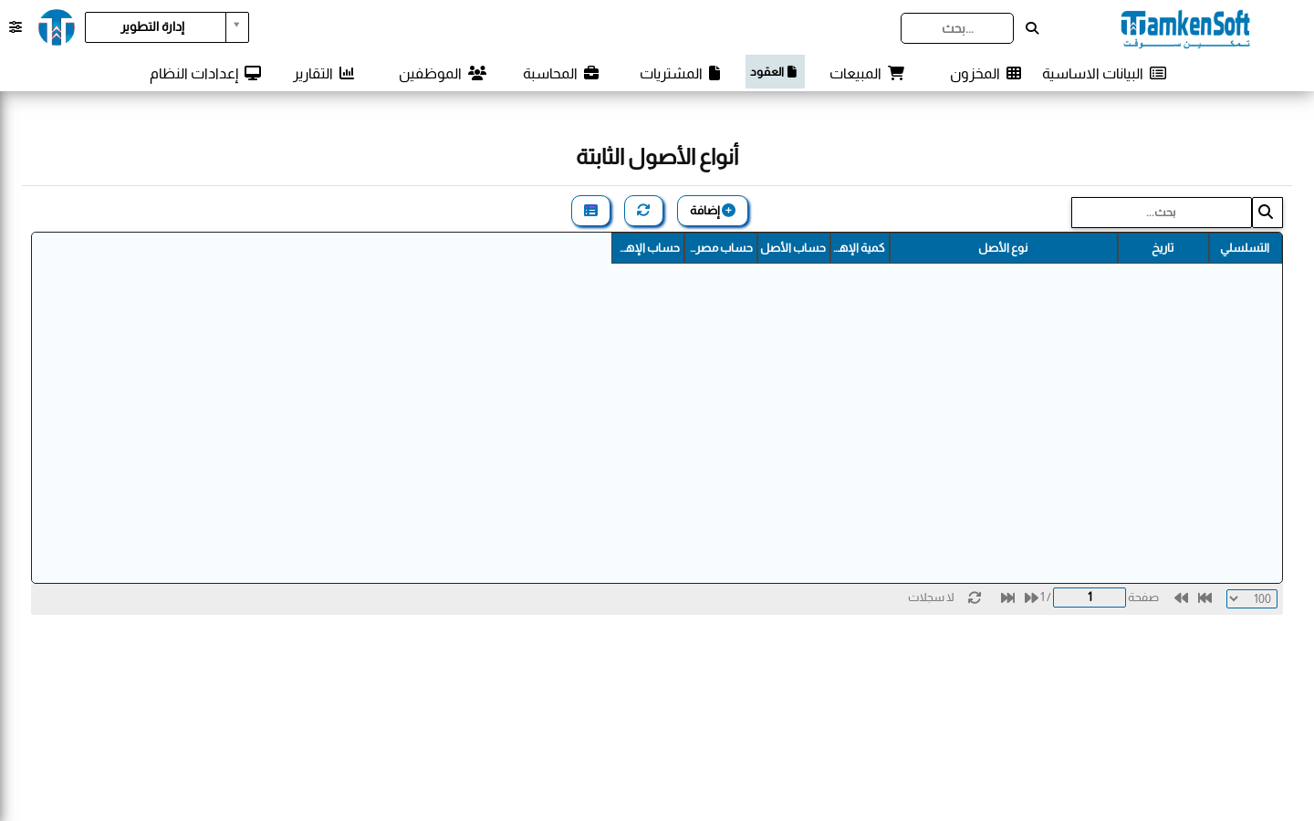
Task: Open the المبيعات menu
Action: (867, 73)
